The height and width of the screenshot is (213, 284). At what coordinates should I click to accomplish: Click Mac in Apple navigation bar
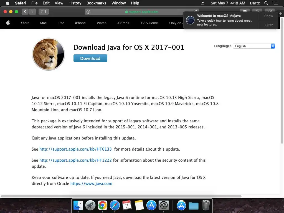click(x=43, y=23)
